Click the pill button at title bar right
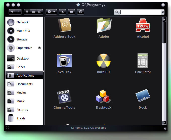171x140 pixels. pos(163,5)
